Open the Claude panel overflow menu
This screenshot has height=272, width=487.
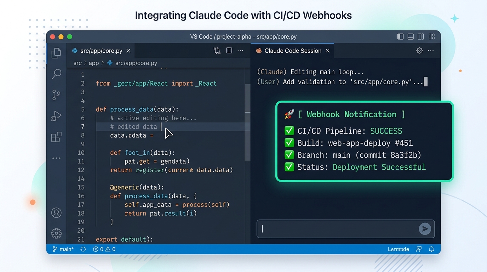[431, 50]
